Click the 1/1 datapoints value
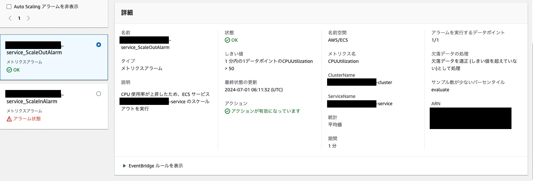 435,40
